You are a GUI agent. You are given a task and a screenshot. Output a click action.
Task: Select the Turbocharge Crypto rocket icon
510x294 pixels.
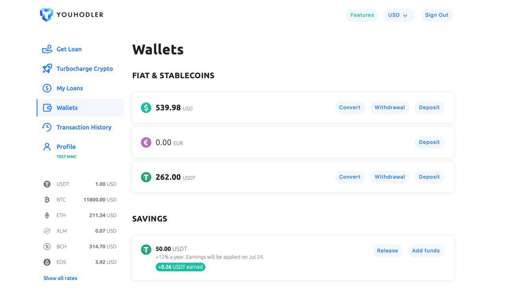[x=47, y=69]
